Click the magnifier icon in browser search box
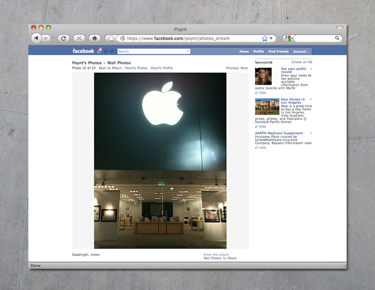The height and width of the screenshot is (290, 375). coord(337,38)
